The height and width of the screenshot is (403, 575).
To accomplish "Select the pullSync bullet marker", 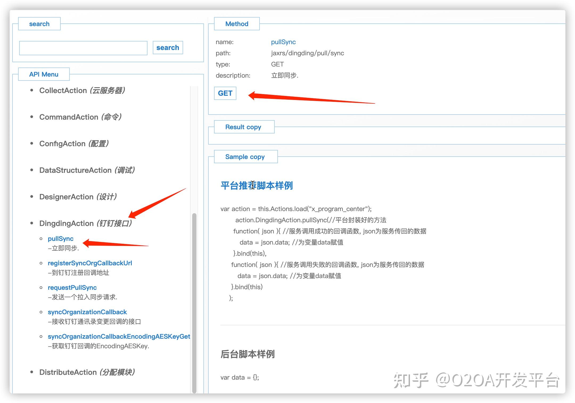I will click(x=41, y=238).
